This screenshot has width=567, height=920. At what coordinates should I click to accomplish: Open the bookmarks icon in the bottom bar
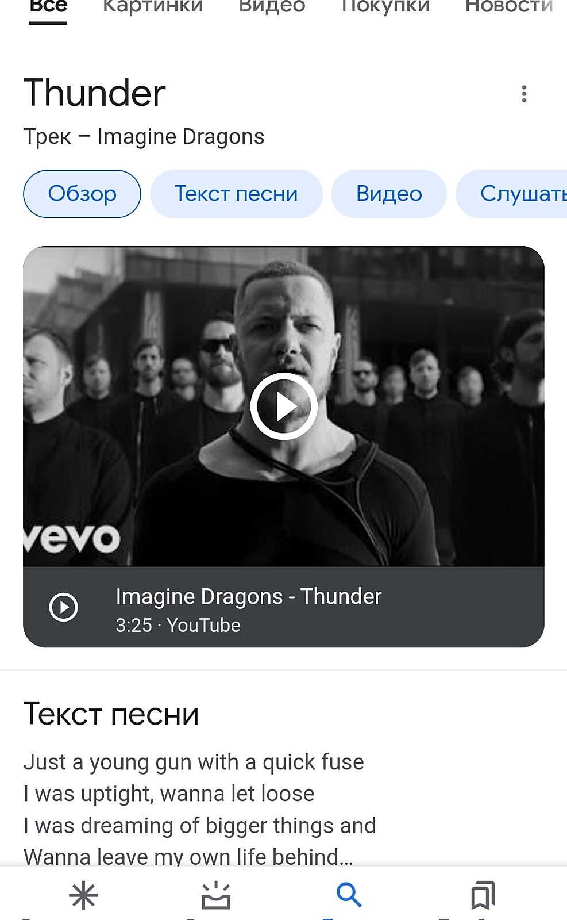[483, 895]
